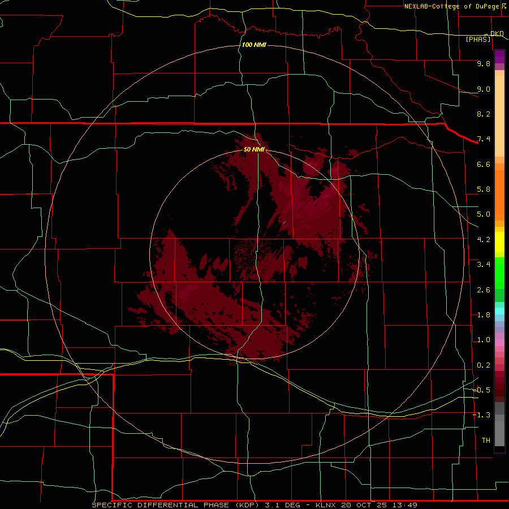509x509 pixels.
Task: Pick the pale peach color bar segment beside 8.2
Action: pos(499,116)
